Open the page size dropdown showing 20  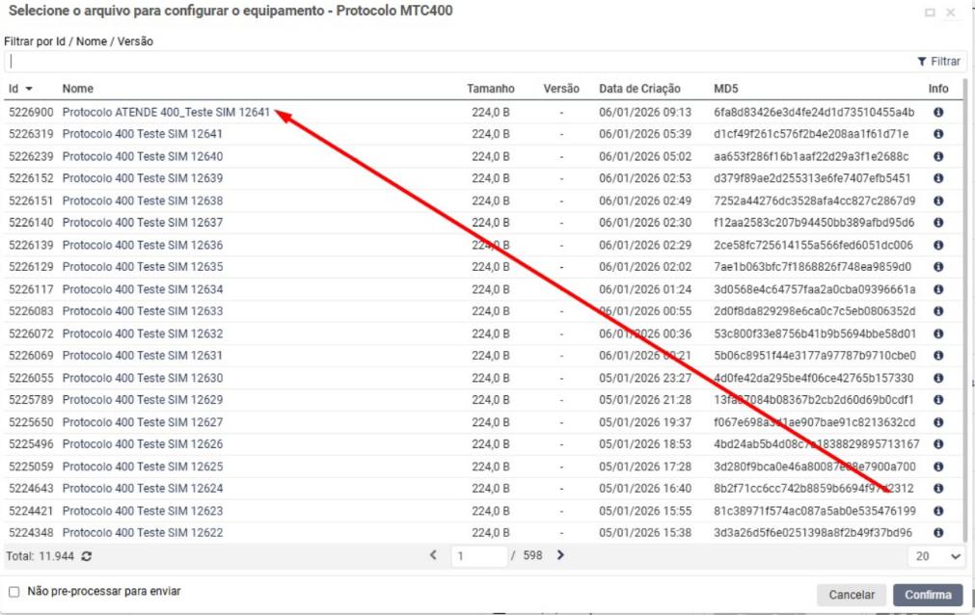[937, 556]
